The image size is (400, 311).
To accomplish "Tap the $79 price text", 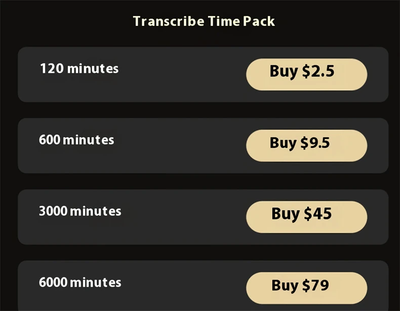I will point(315,285).
